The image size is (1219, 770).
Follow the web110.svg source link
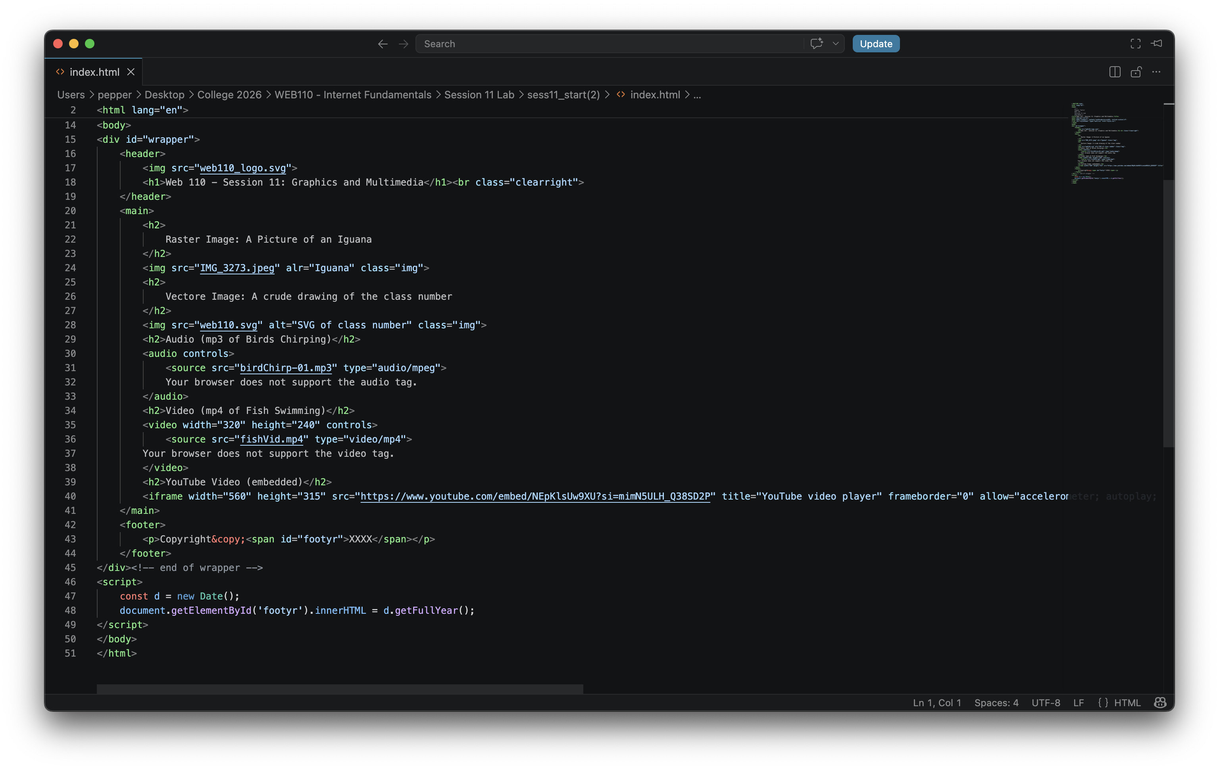coord(228,325)
